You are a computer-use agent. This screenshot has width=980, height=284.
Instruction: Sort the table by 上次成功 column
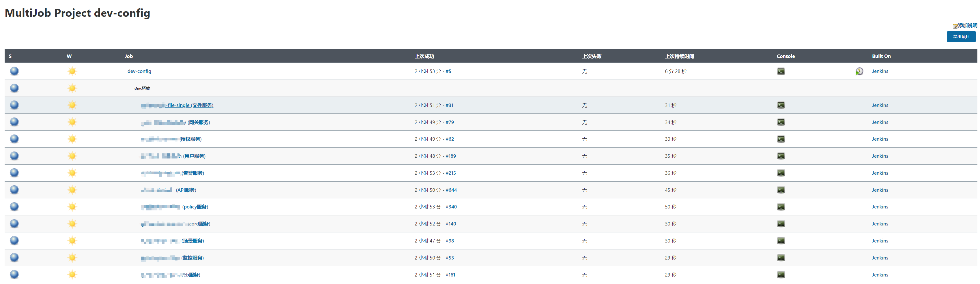point(424,56)
